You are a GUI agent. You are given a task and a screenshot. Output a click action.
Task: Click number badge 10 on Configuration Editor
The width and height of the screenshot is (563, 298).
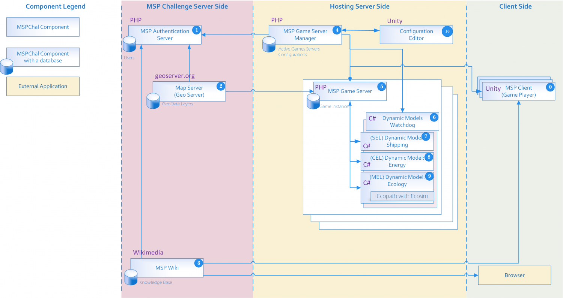pos(447,31)
